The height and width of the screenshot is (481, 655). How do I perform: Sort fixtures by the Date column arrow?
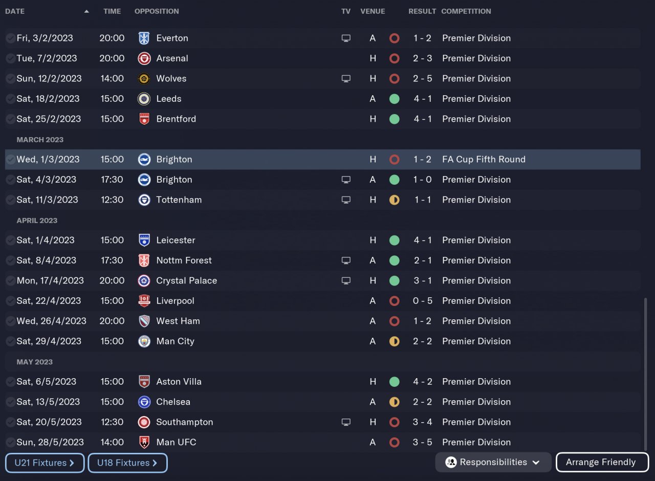click(x=86, y=11)
